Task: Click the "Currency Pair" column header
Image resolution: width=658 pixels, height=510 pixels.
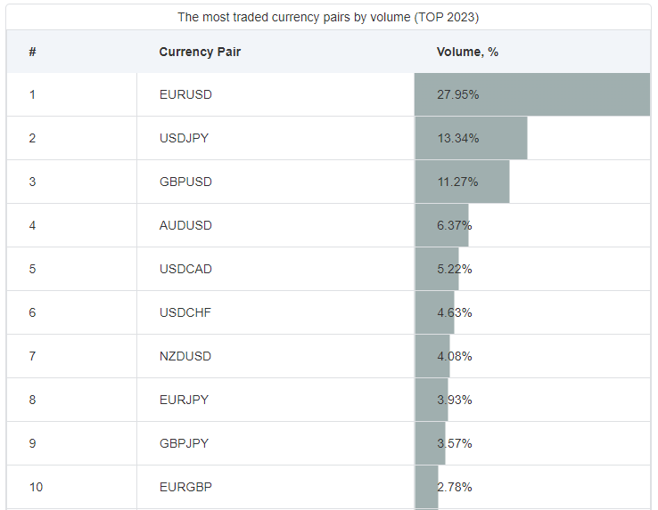Action: click(200, 52)
